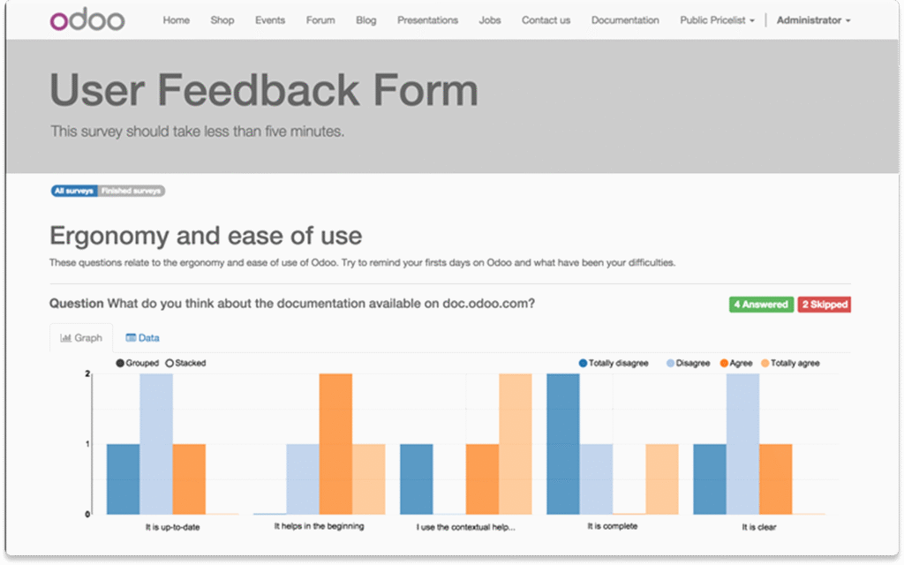The image size is (904, 565).
Task: Click the tall orange bar above 'It helps in the beginning'
Action: pyautogui.click(x=335, y=441)
